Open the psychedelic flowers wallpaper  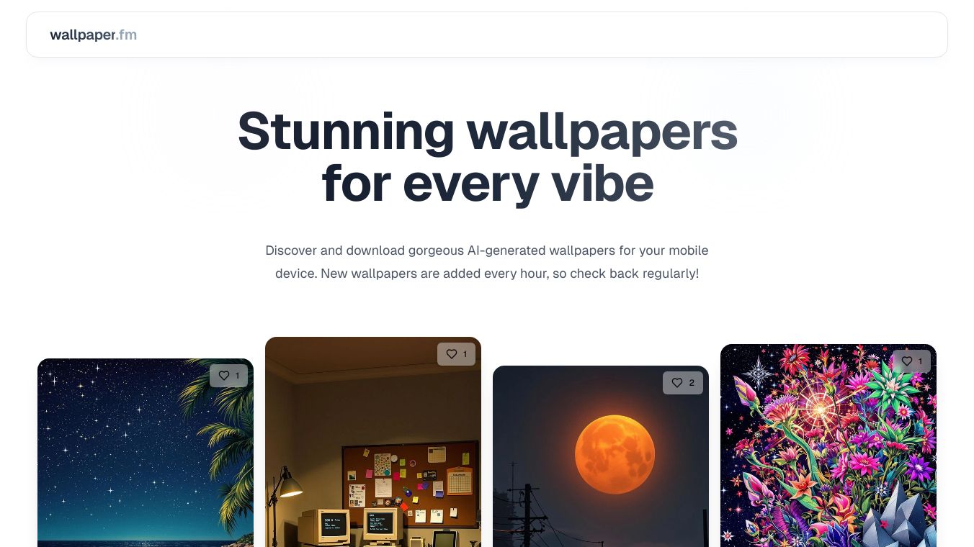(x=828, y=446)
